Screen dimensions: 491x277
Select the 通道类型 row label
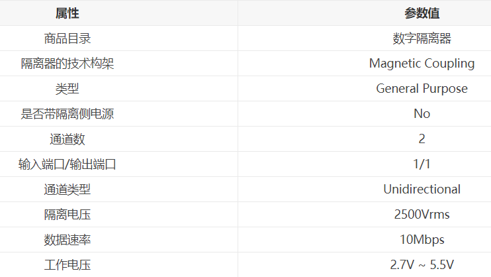pos(67,190)
